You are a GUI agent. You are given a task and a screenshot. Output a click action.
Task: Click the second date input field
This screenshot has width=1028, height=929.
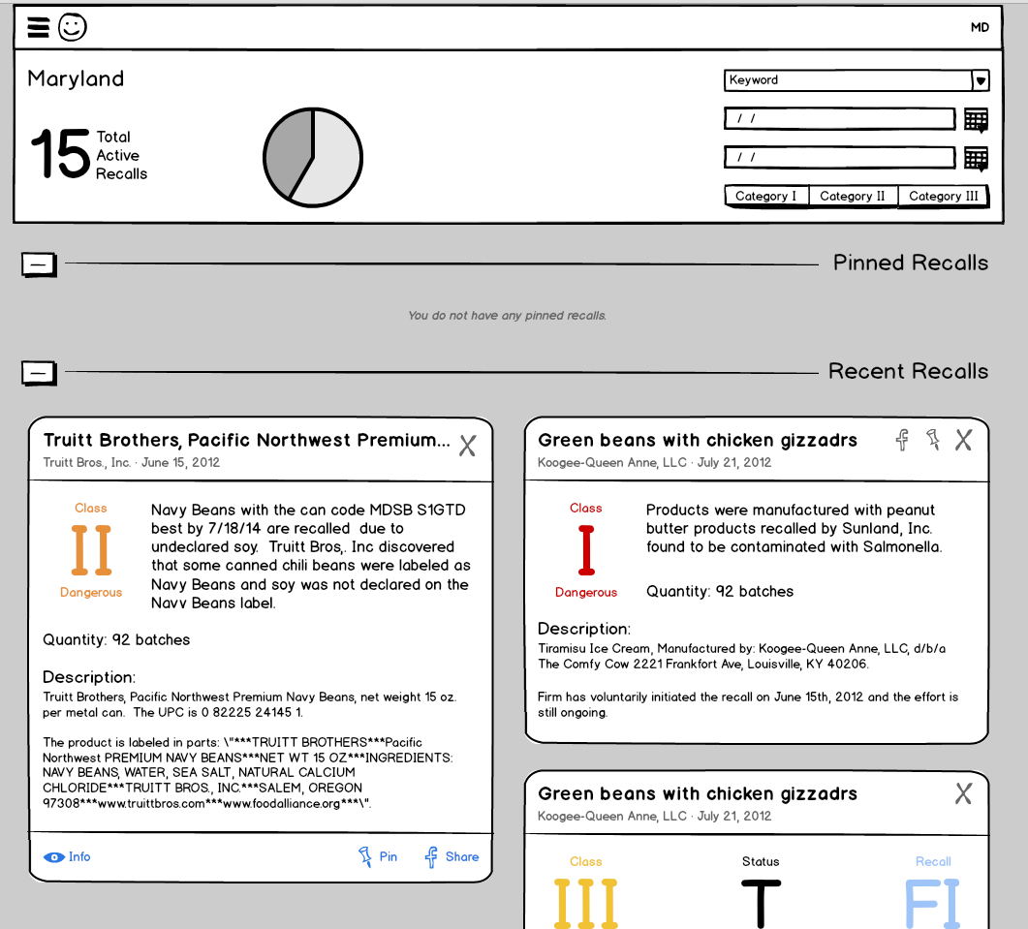[x=840, y=157]
